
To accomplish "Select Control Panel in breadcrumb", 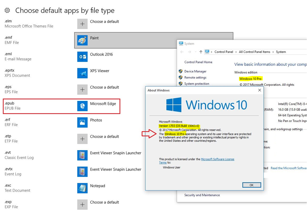I will 224,52.
